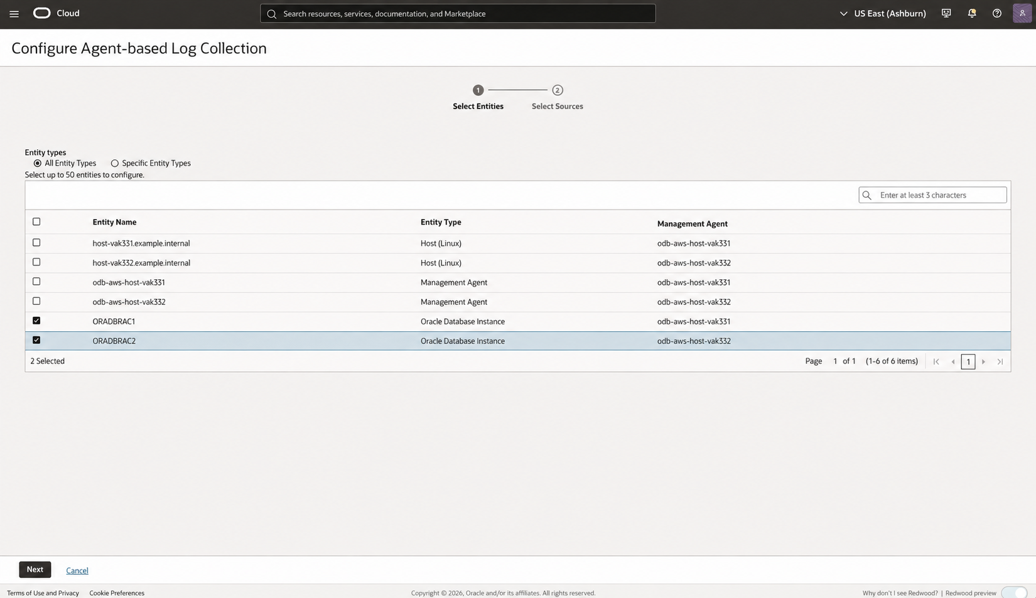1036x598 pixels.
Task: Select the All Entity Types radio button
Action: (37, 163)
